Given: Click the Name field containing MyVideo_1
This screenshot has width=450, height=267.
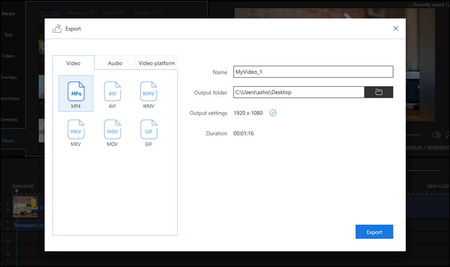Looking at the screenshot, I should point(313,72).
